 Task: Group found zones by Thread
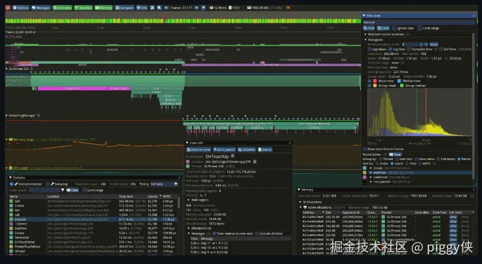[380, 159]
